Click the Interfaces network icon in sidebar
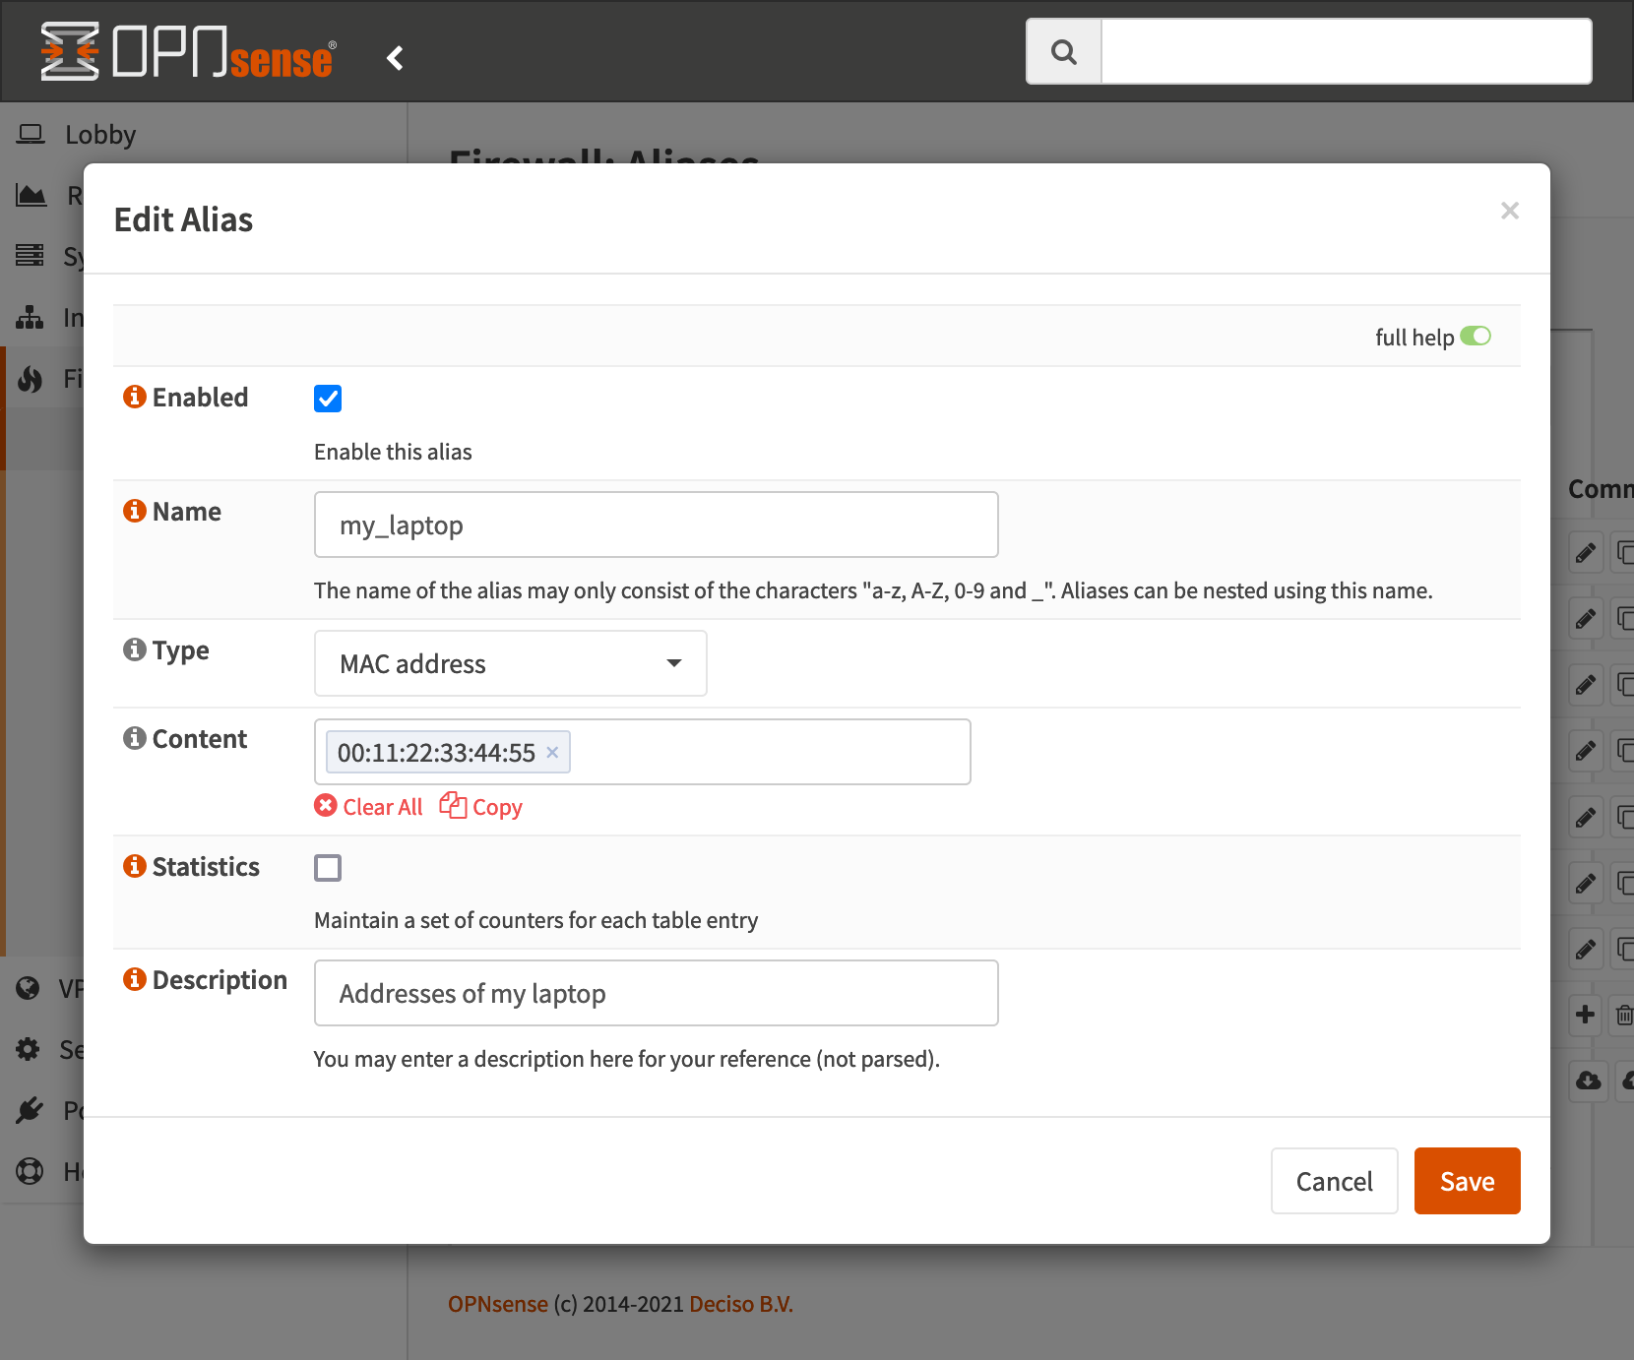 31,317
